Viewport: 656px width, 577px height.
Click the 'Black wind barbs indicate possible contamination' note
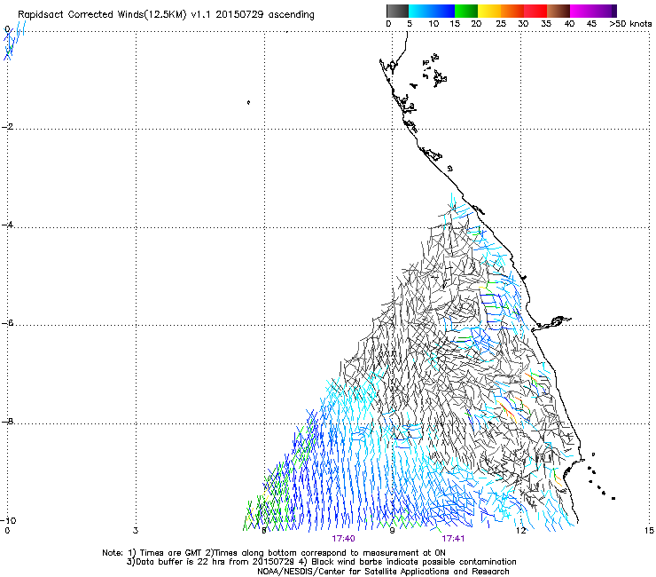coord(414,562)
